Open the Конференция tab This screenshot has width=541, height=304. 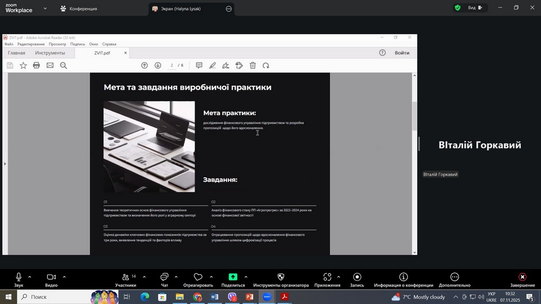point(78,8)
